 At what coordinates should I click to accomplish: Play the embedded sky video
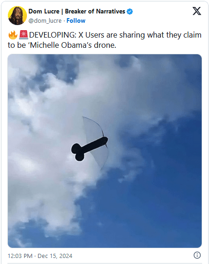tap(105, 151)
